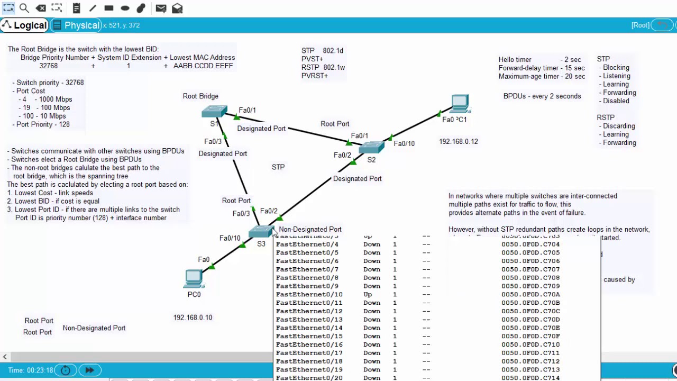Screen dimensions: 677x381
Task: Click 'Hello timer - 2 sec' note
Action: 539,59
